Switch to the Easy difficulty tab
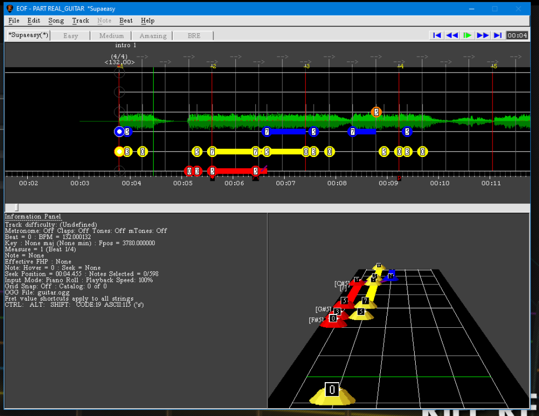Viewport: 539px width, 416px height. (70, 35)
